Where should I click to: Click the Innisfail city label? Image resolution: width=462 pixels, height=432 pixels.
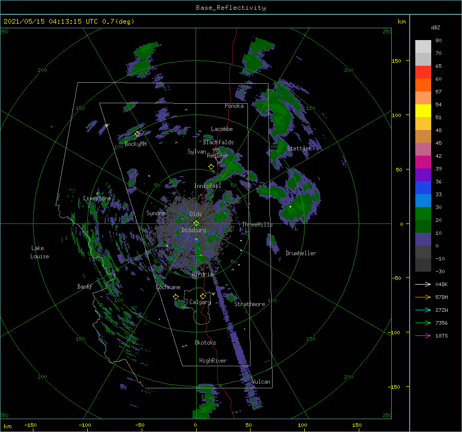tap(207, 186)
